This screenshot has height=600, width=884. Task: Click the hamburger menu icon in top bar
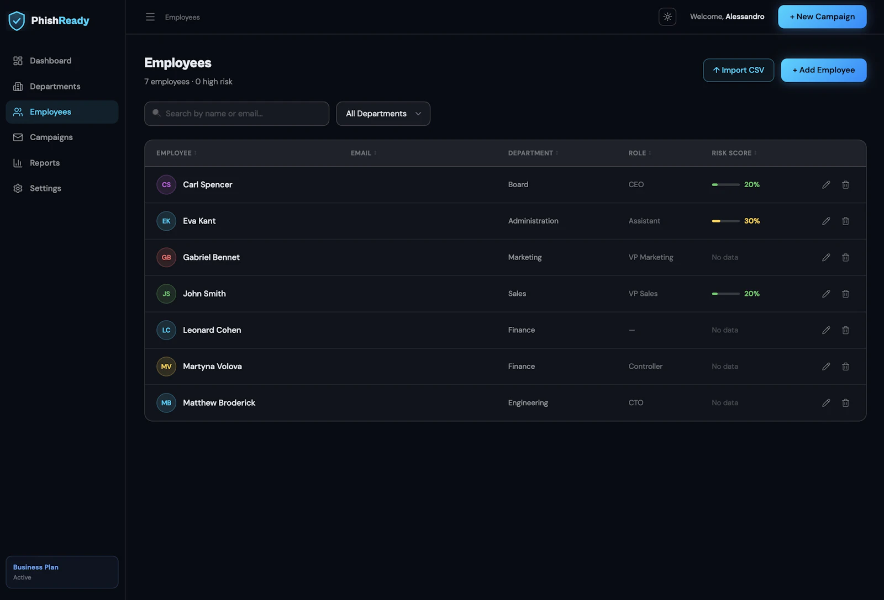click(x=150, y=17)
